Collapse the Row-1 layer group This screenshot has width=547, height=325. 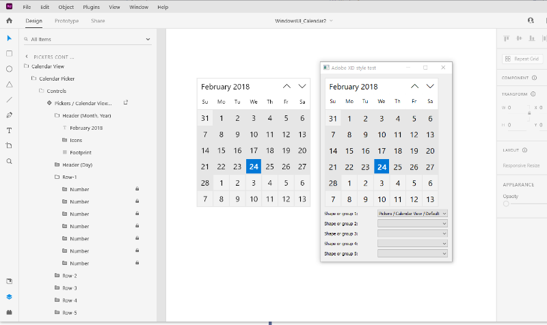pos(57,177)
